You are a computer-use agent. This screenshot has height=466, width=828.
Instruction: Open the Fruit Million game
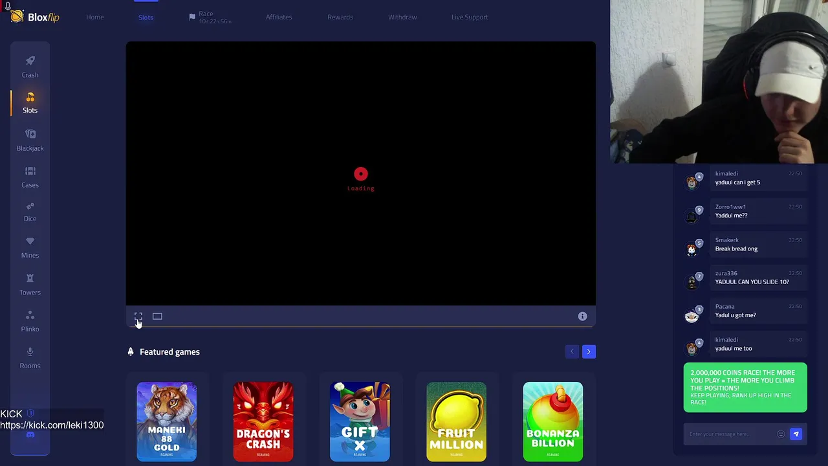(x=456, y=421)
